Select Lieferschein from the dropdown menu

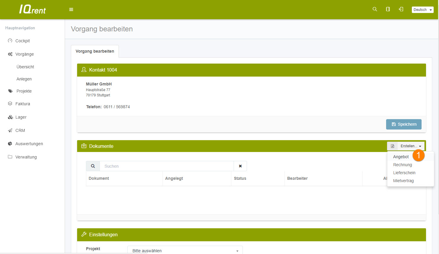click(404, 173)
